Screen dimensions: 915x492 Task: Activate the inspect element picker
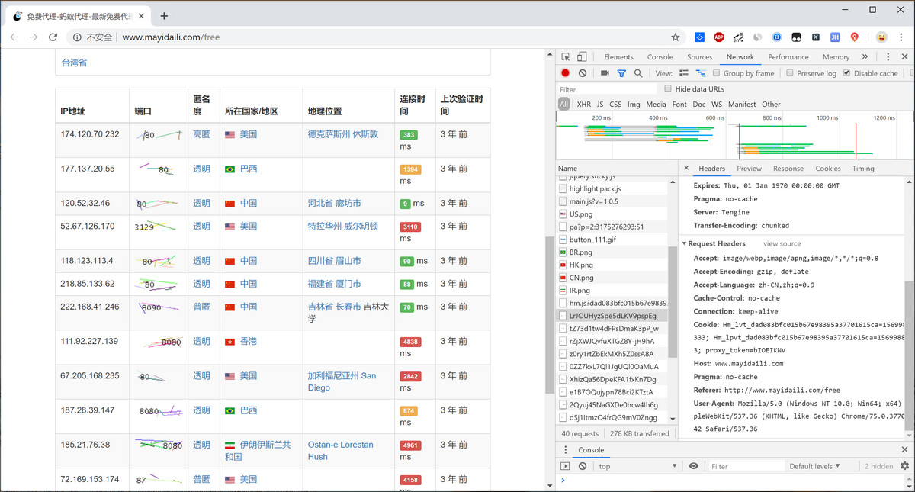[566, 57]
